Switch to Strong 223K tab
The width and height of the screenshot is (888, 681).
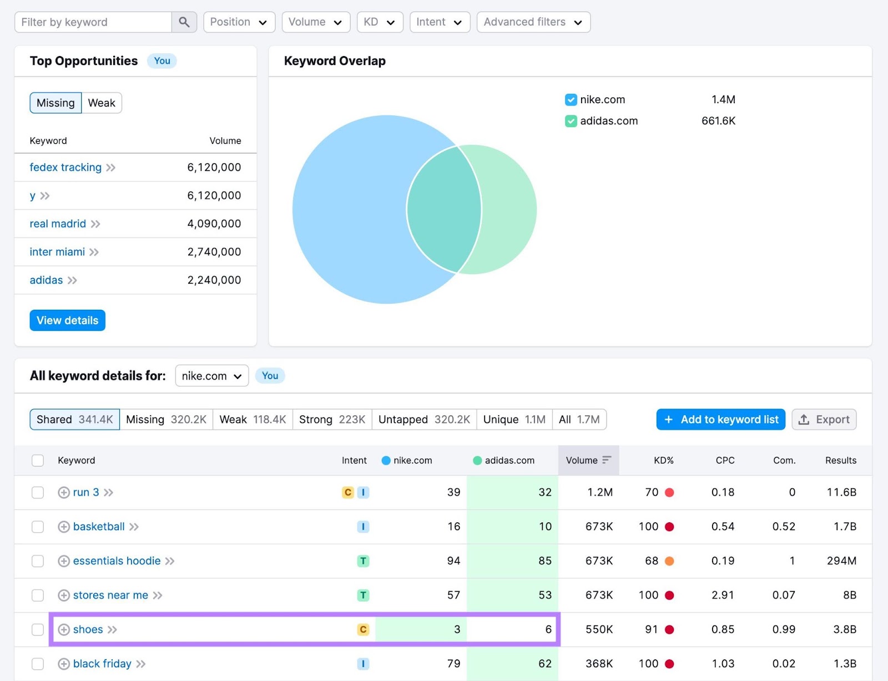pyautogui.click(x=332, y=420)
